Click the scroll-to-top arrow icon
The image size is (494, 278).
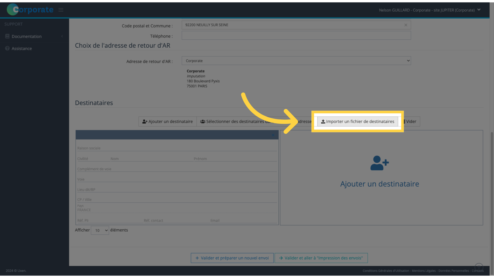pyautogui.click(x=479, y=267)
